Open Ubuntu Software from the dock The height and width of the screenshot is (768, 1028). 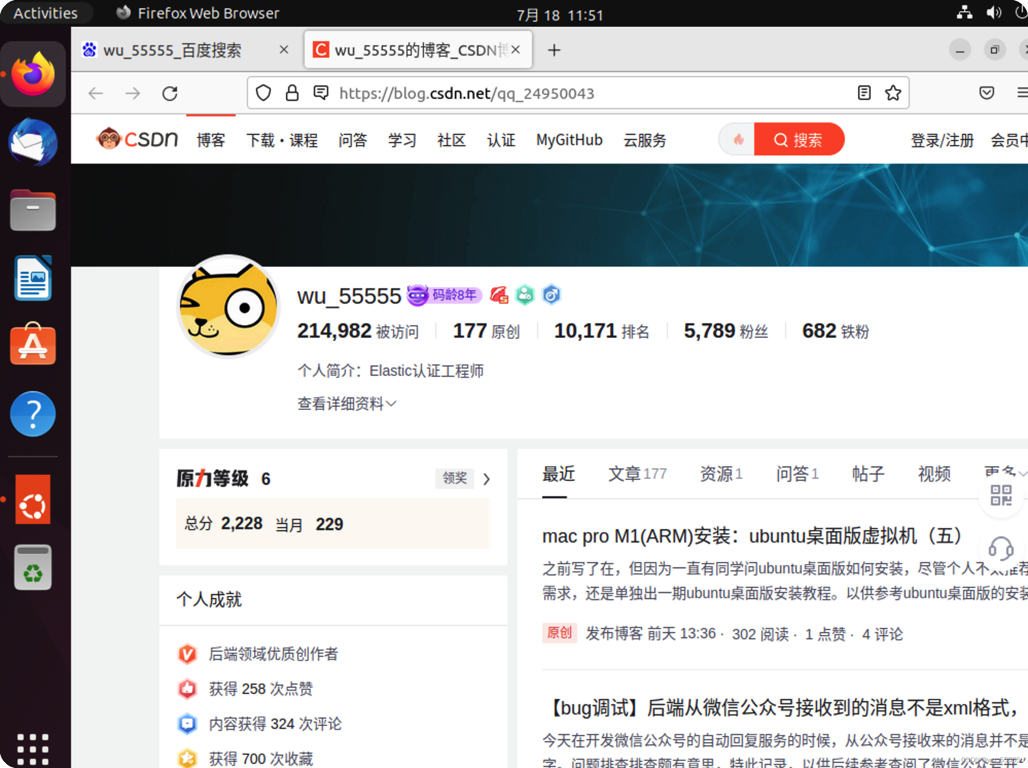click(x=33, y=344)
